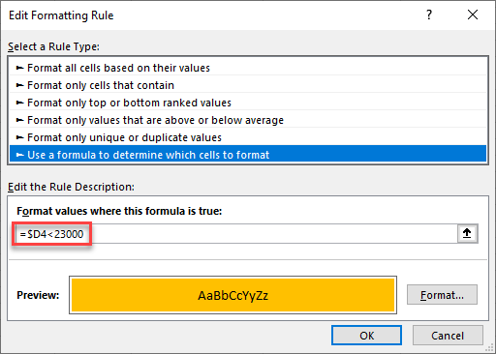496x354 pixels.
Task: Click "Format values where this formula is true:" label
Action: (x=119, y=211)
